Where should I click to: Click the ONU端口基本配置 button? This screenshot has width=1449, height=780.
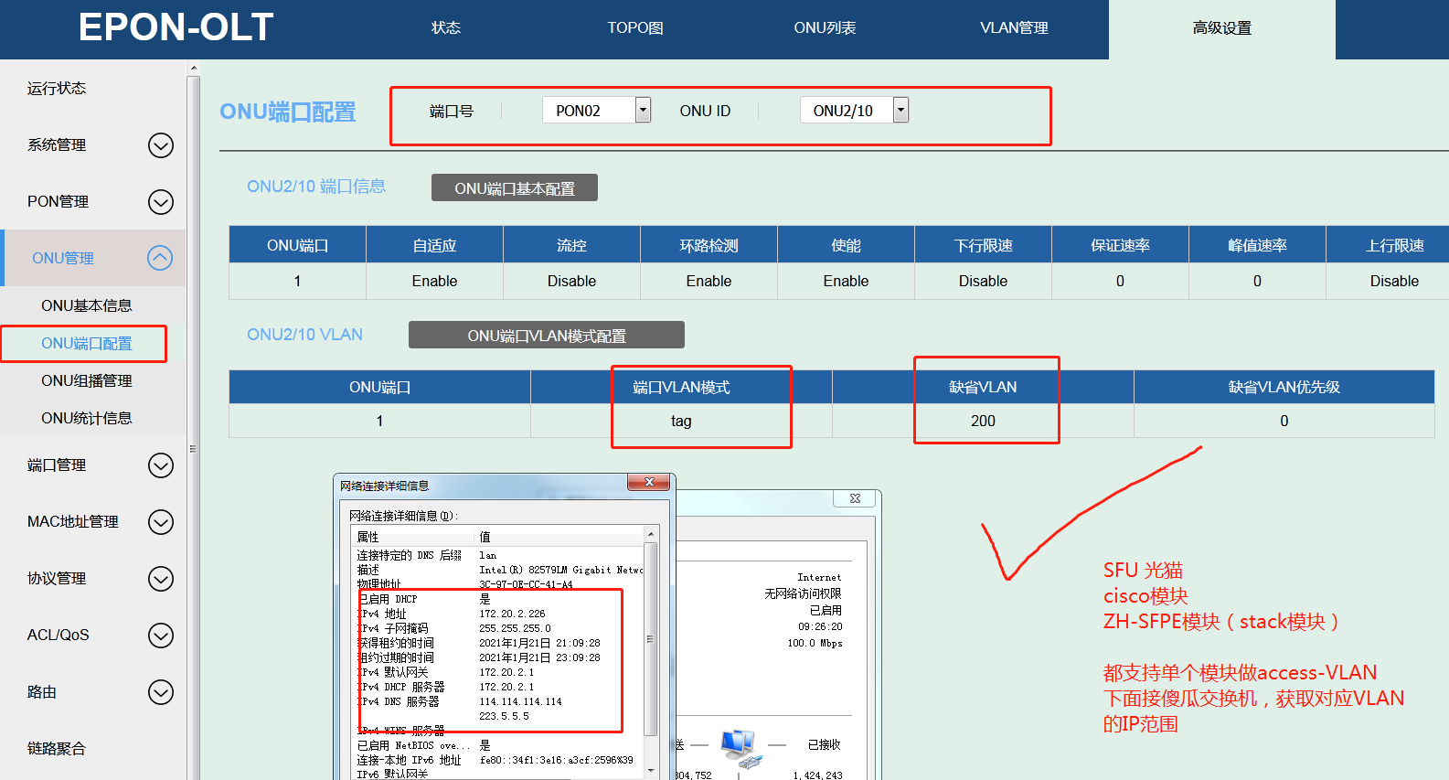tap(515, 188)
